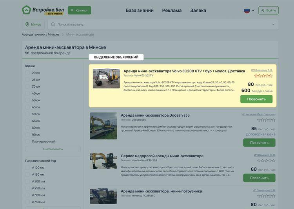Open seller ИП Лунцевич В. В. profile
Image resolution: width=294 pixels, height=209 pixels.
(262, 70)
